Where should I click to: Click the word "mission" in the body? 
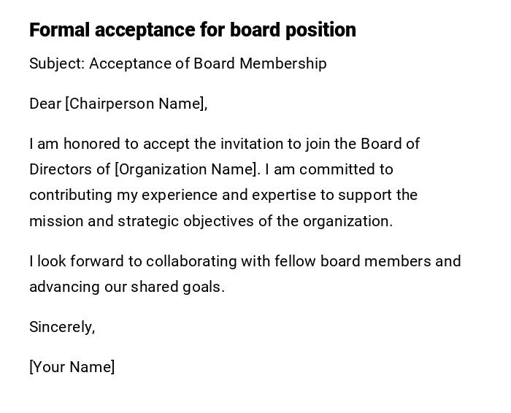[56, 221]
